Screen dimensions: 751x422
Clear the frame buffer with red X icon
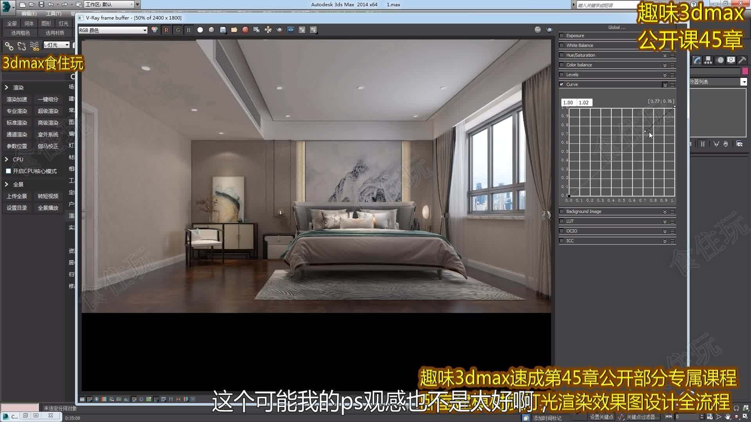[x=245, y=30]
